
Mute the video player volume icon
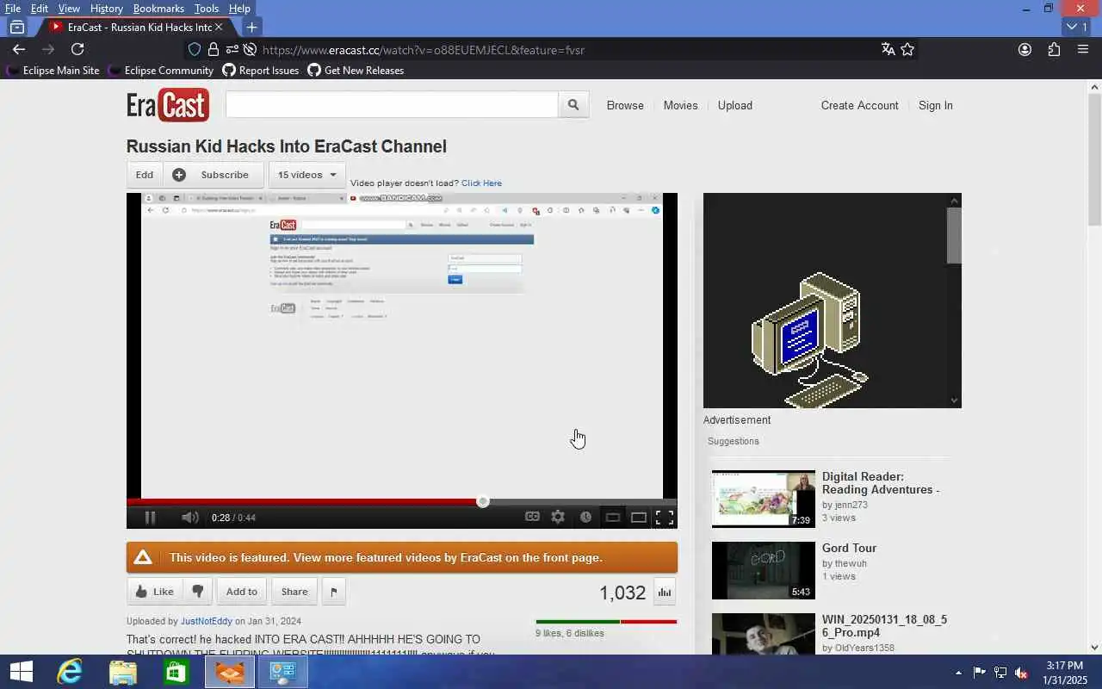click(x=189, y=517)
